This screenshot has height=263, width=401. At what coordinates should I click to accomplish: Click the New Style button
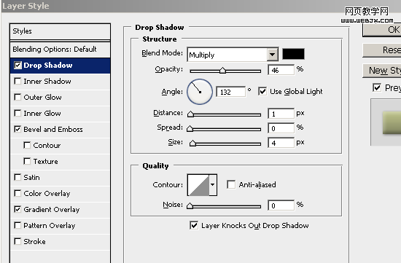pyautogui.click(x=382, y=70)
